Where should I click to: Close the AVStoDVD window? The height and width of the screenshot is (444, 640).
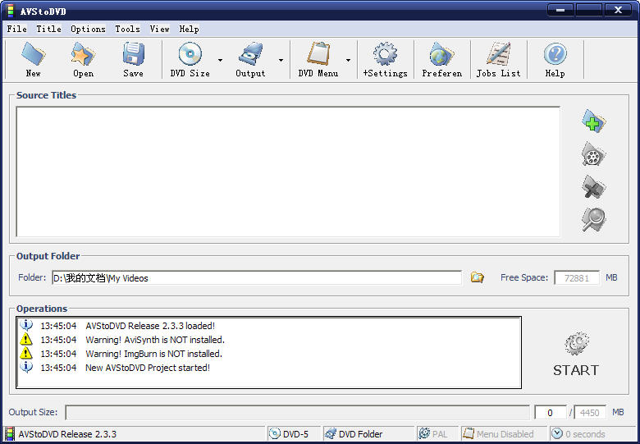pos(619,10)
